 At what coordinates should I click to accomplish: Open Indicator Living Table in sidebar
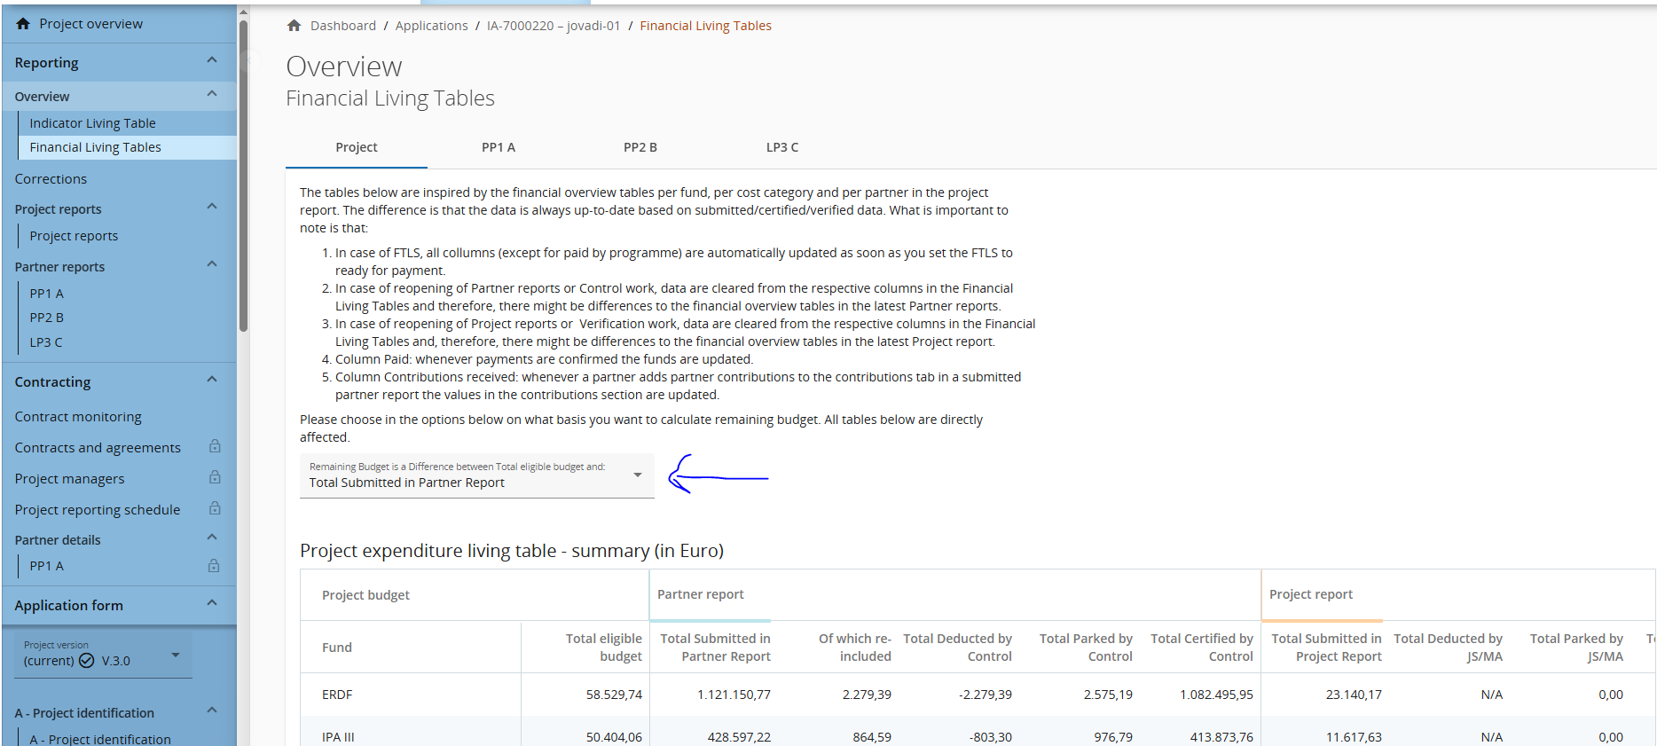[92, 123]
